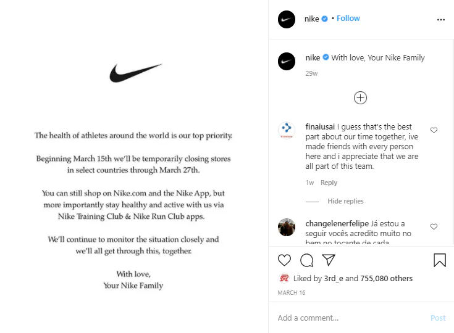Open comments with the speech bubble icon

click(x=306, y=260)
